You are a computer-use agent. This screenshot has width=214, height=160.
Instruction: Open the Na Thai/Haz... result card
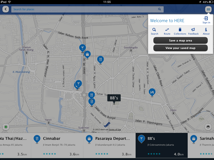16,145
